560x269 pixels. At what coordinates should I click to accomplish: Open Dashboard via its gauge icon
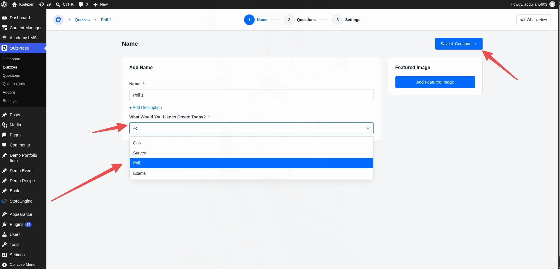point(4,18)
